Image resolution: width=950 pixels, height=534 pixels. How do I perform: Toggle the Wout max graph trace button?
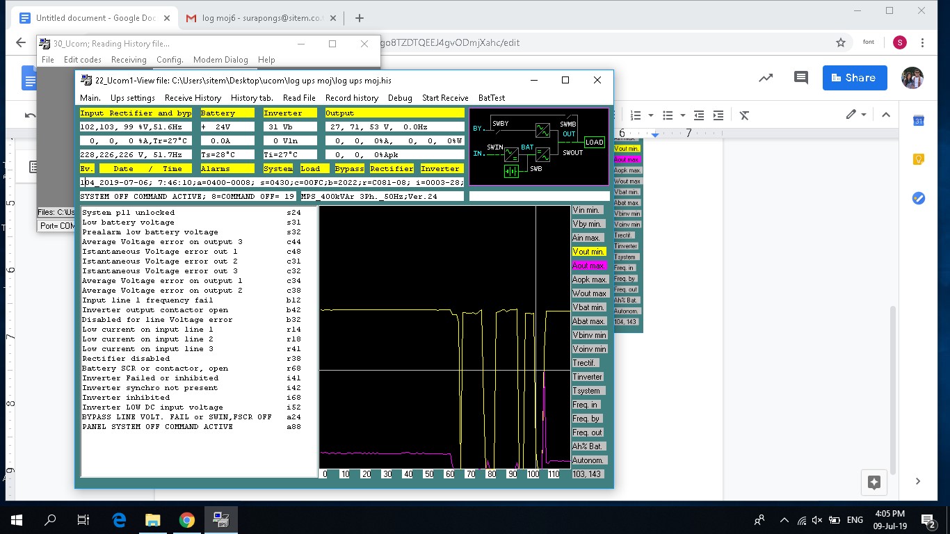(590, 293)
